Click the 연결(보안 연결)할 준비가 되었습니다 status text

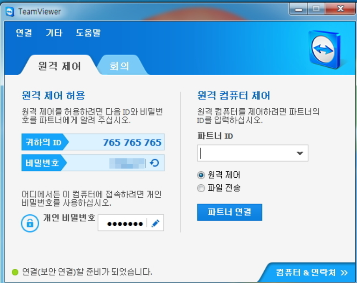click(87, 272)
